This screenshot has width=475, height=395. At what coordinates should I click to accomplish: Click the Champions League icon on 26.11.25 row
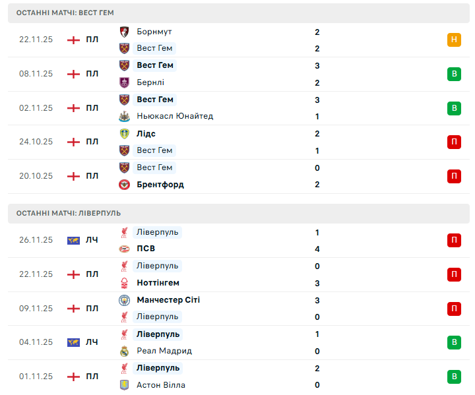click(73, 241)
